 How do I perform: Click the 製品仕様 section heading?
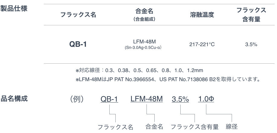pyautogui.click(x=14, y=8)
